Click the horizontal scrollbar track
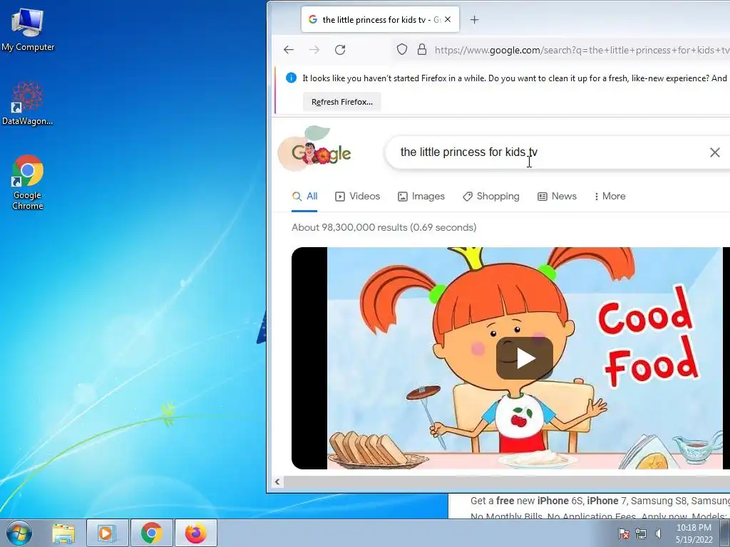This screenshot has height=547, width=730. [507, 482]
